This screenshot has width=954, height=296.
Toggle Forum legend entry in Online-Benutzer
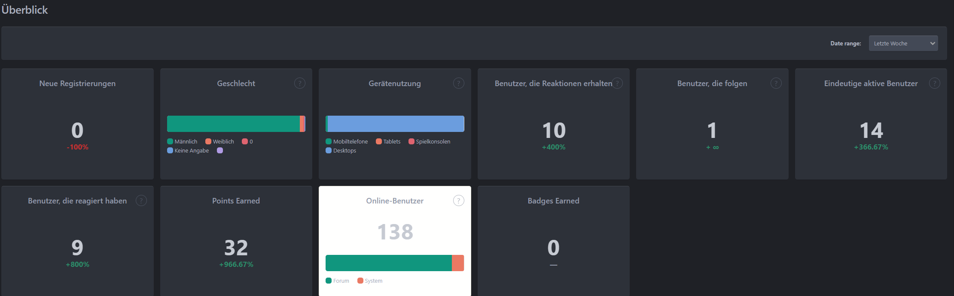tap(337, 281)
